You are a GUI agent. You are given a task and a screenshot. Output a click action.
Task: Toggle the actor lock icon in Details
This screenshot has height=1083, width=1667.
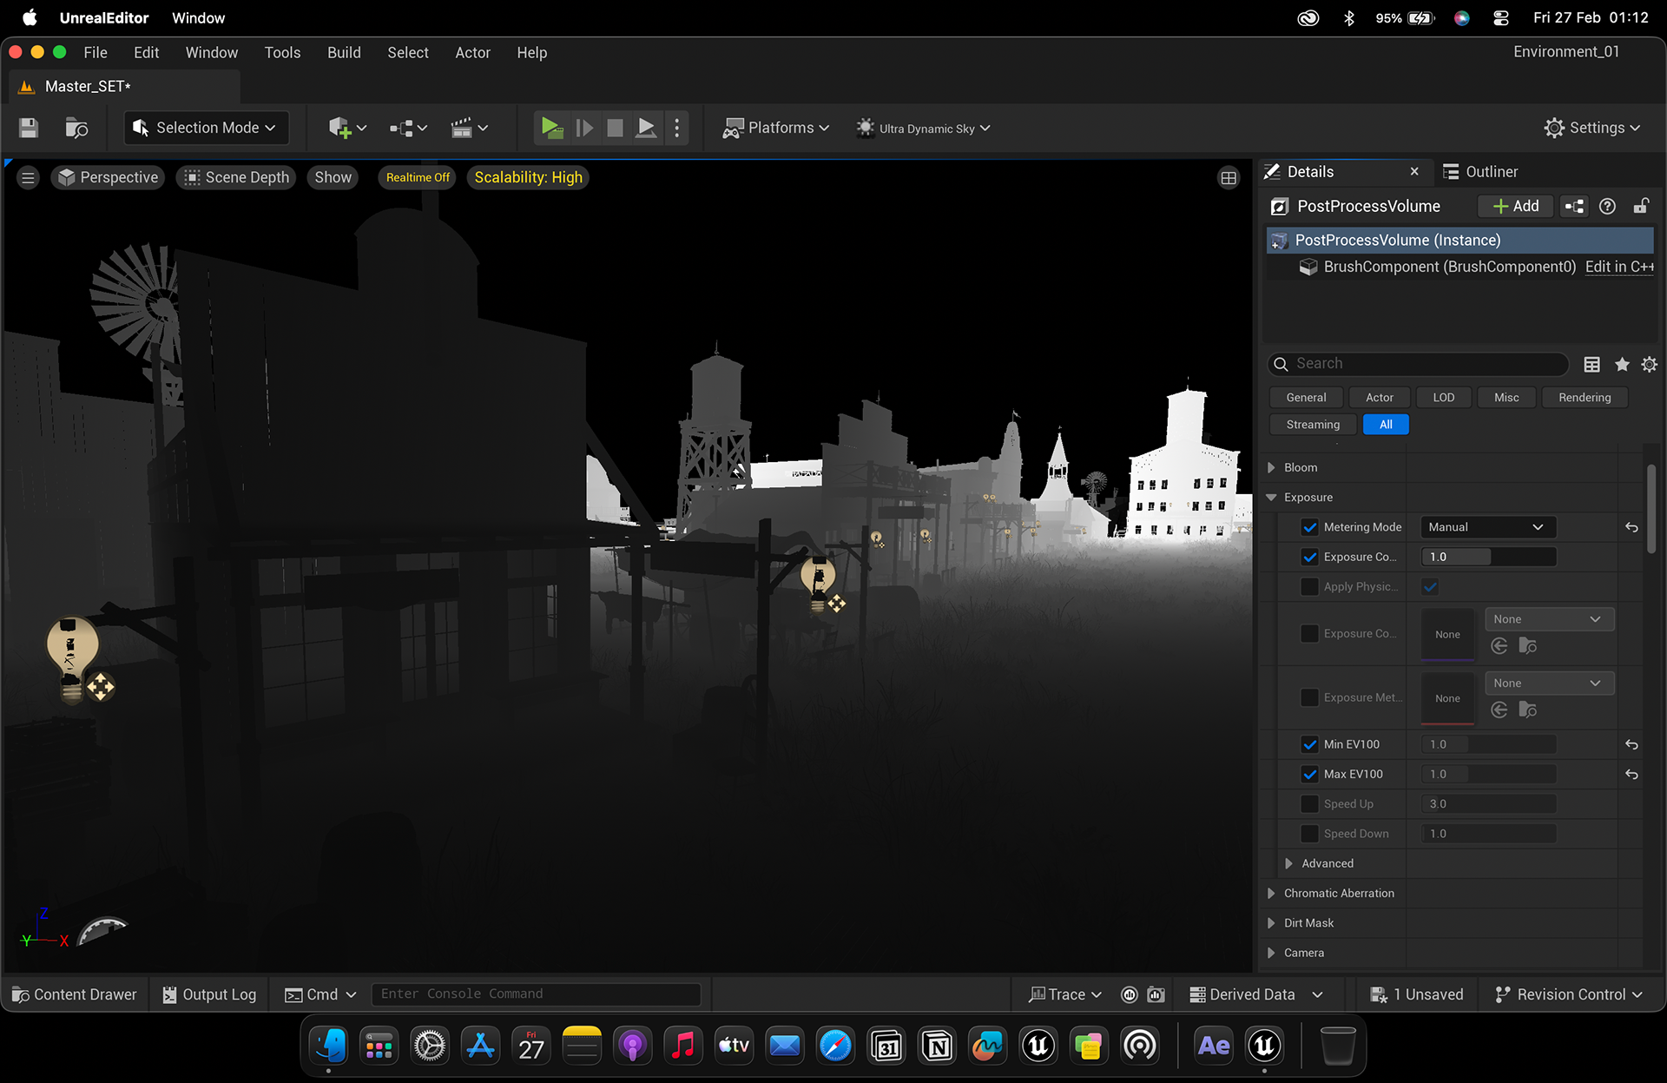click(1641, 206)
